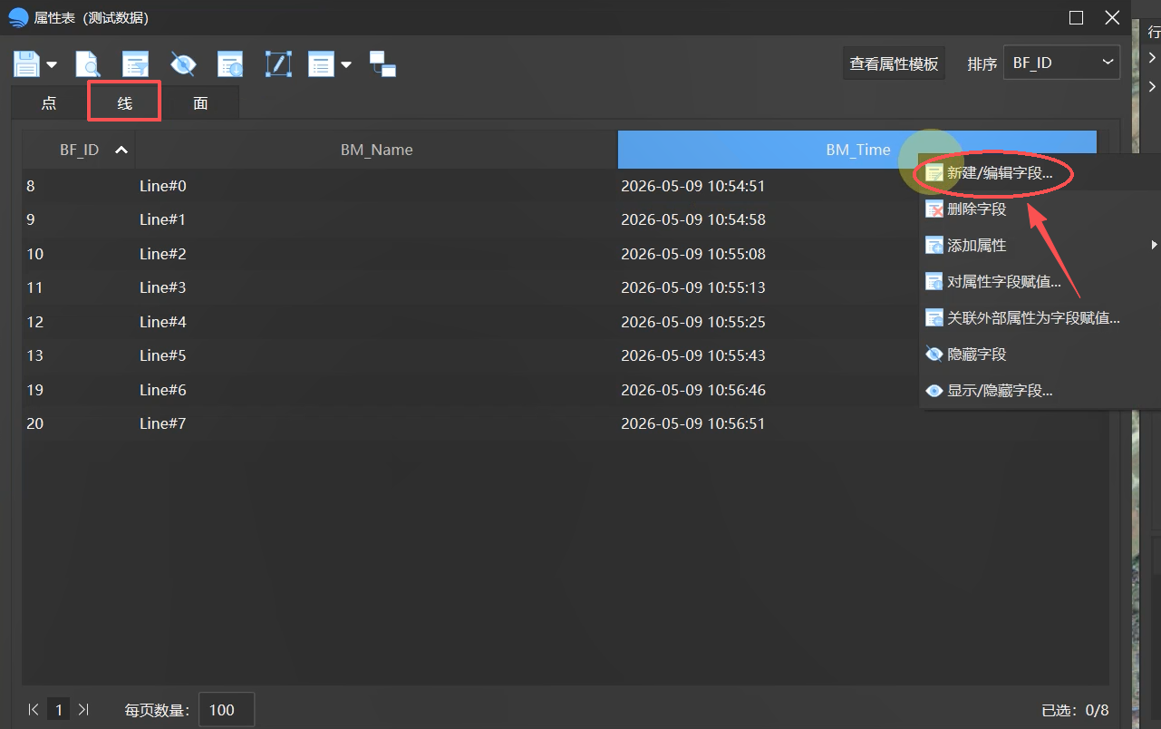Open the dropdown arrow beside the list icon

[346, 65]
